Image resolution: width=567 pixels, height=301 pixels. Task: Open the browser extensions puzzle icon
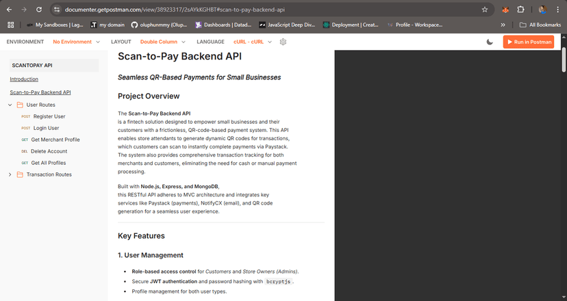[522, 10]
